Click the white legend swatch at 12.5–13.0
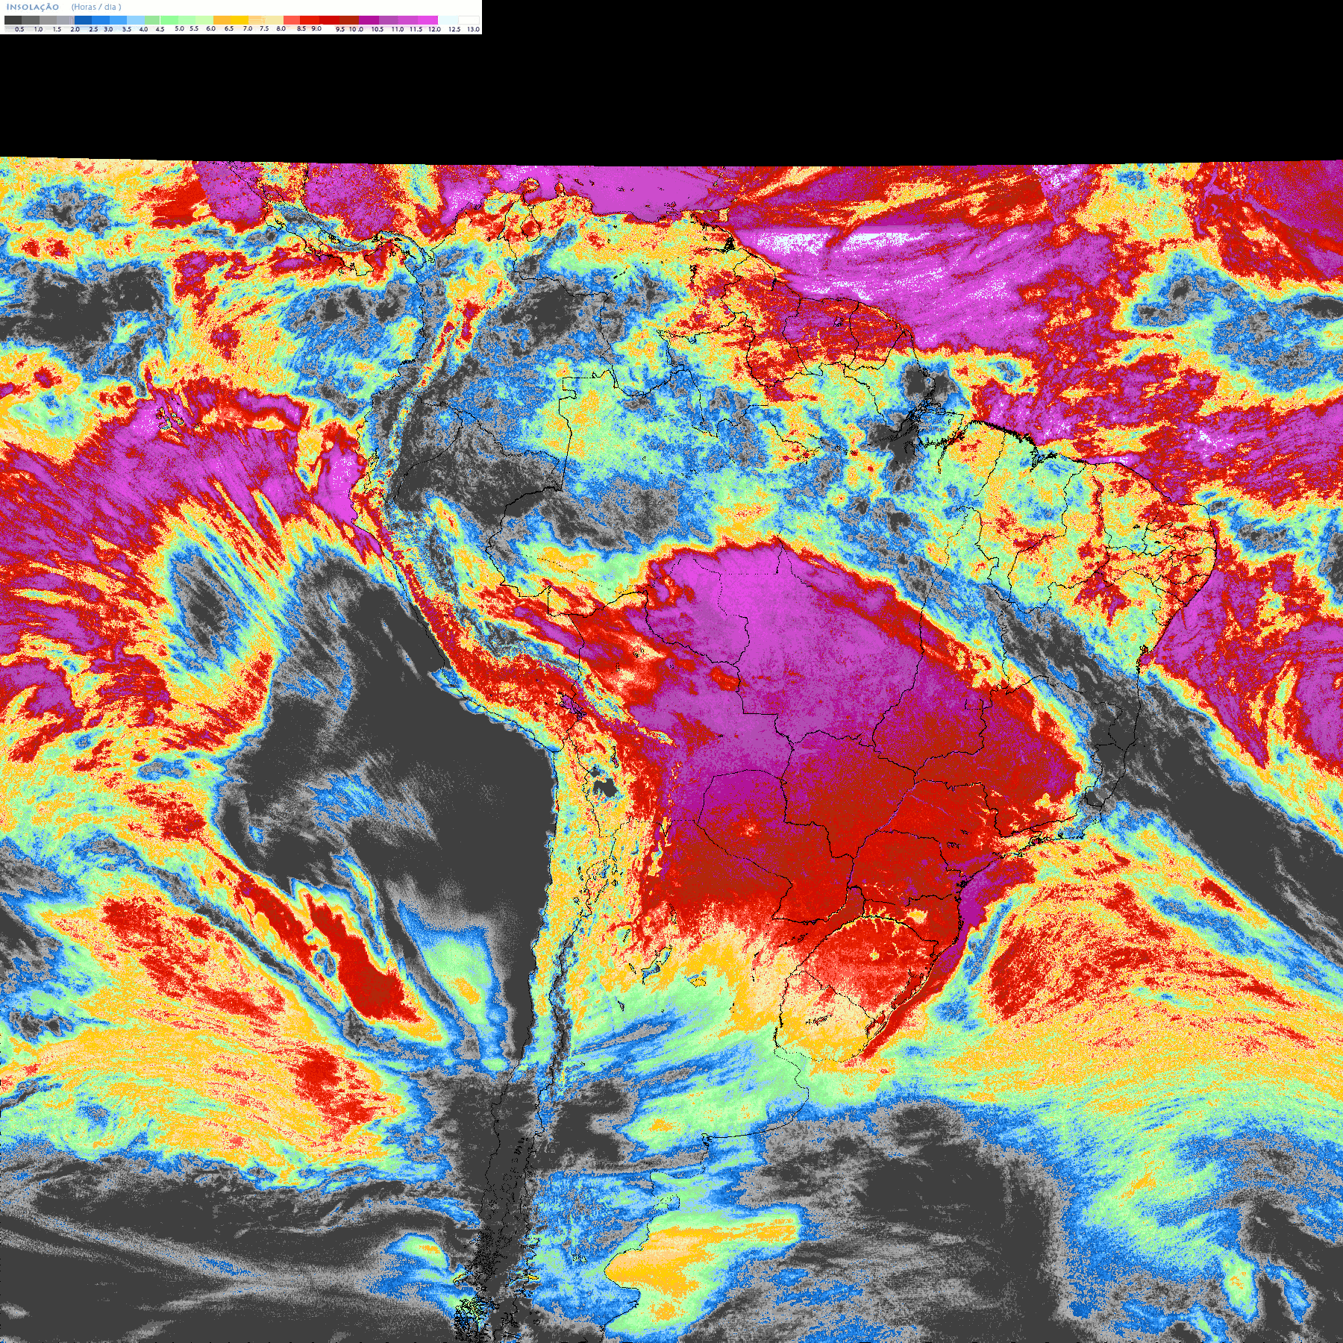Viewport: 1343px width, 1343px height. click(x=469, y=20)
